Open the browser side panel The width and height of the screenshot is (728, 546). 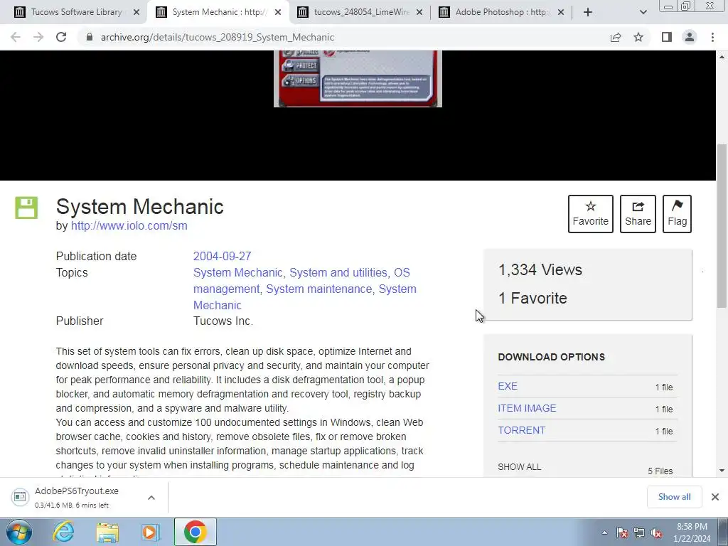667,37
